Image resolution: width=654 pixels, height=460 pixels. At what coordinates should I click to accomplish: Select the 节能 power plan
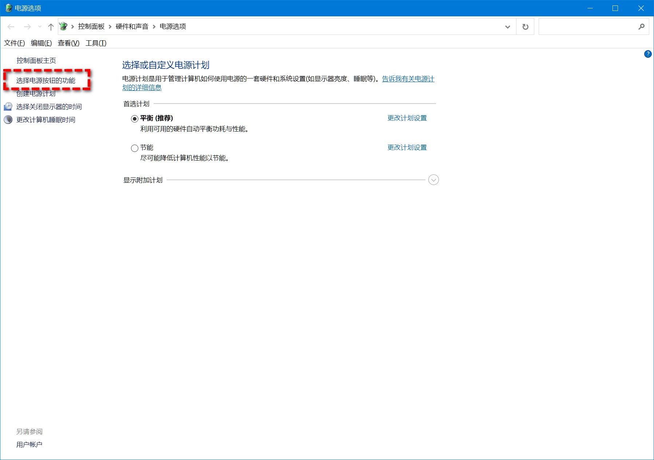tap(134, 148)
